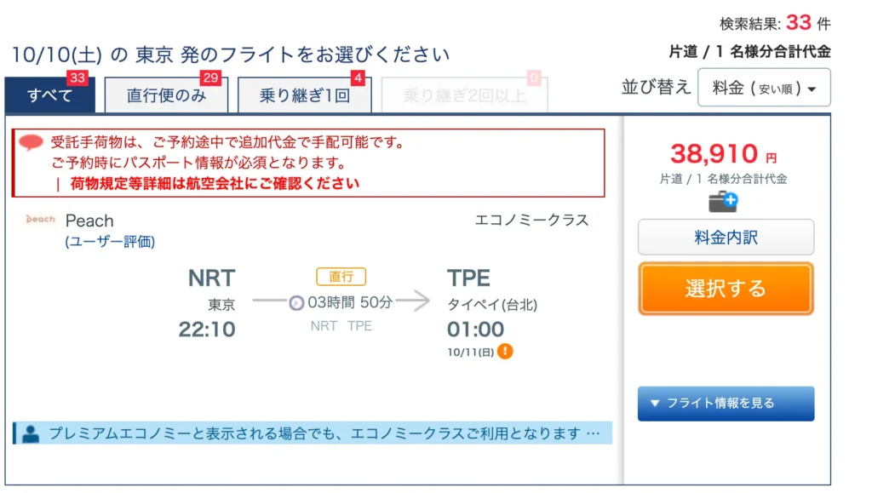
Task: Click the dropdown arrow in the sort box
Action: [812, 89]
